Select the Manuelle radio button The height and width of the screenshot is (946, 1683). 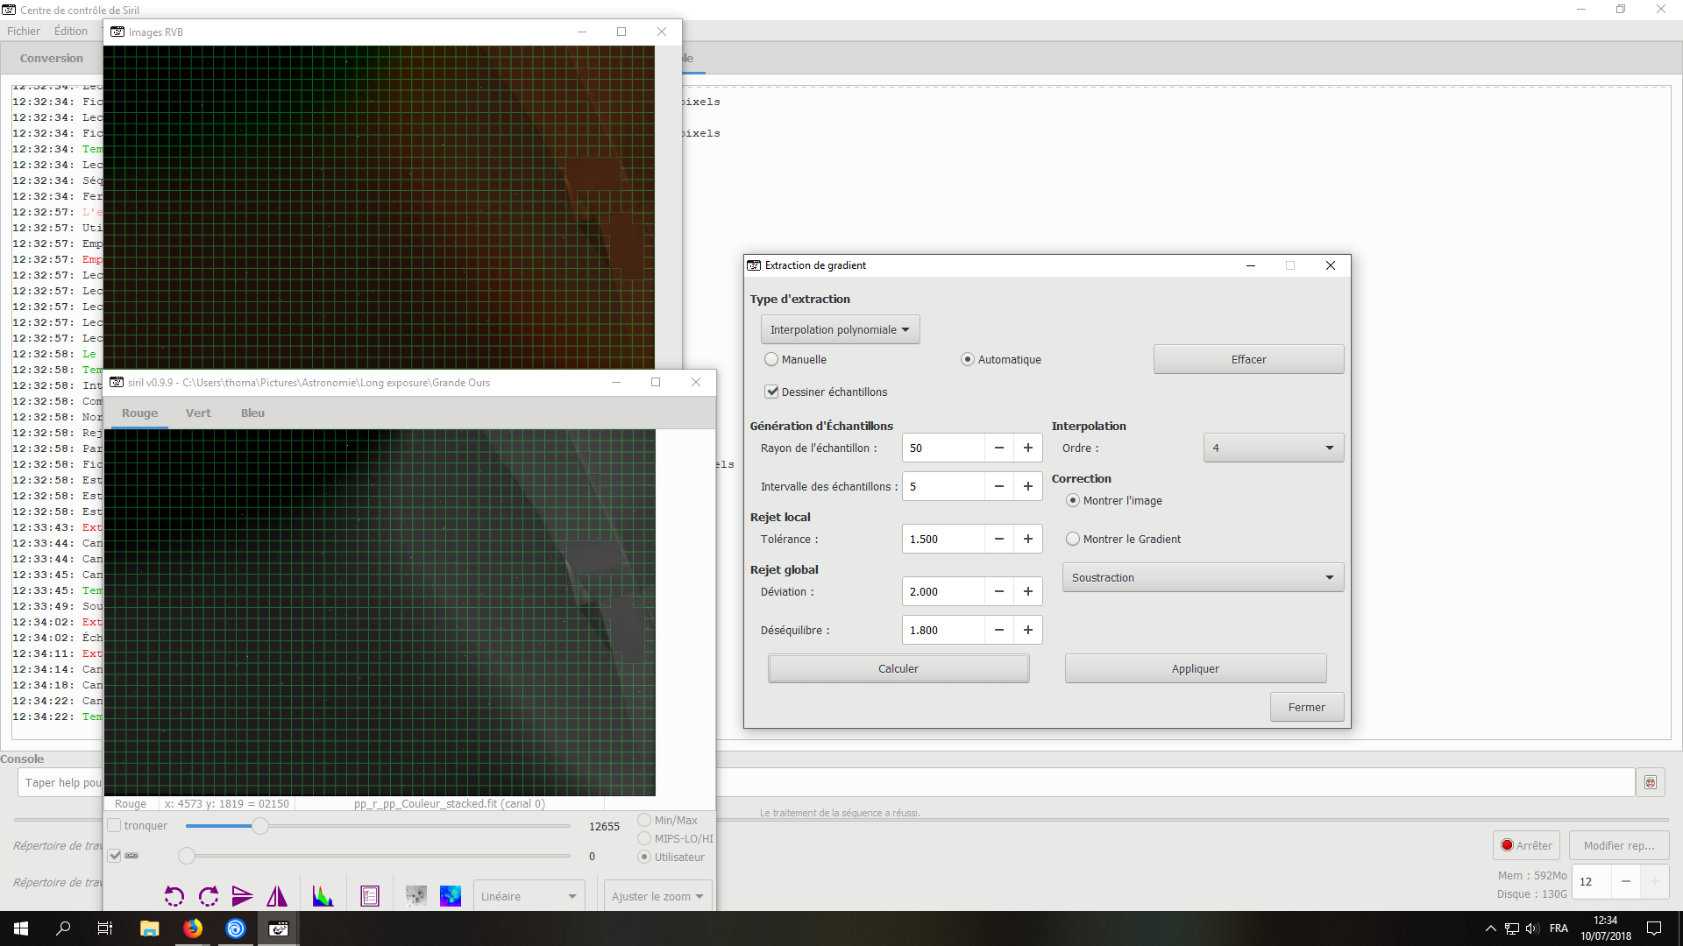(x=771, y=359)
